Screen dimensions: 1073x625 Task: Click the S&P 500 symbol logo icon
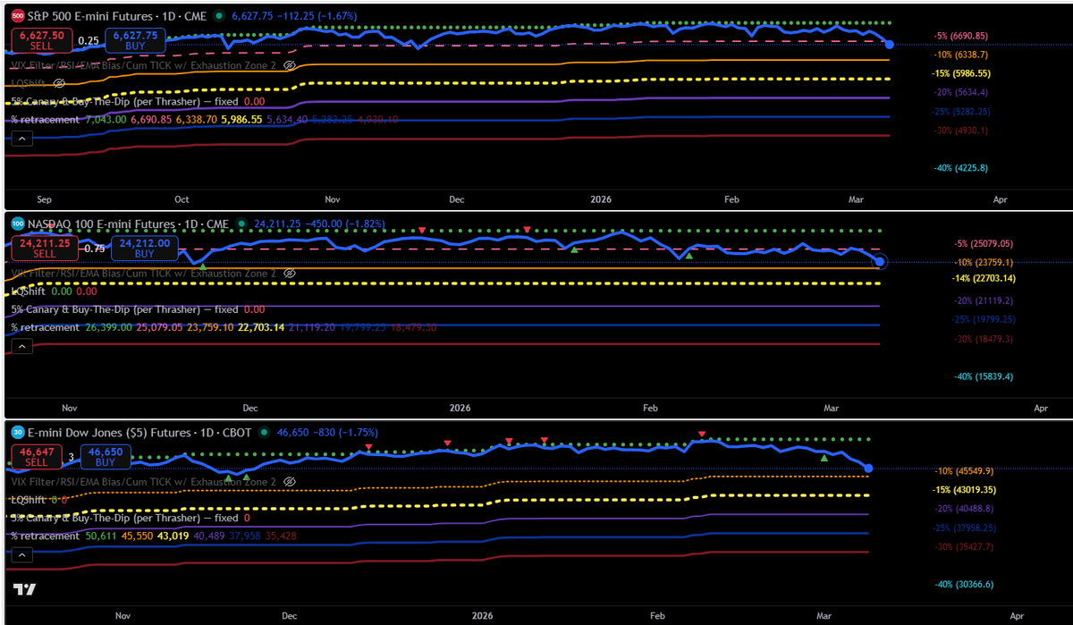(18, 16)
